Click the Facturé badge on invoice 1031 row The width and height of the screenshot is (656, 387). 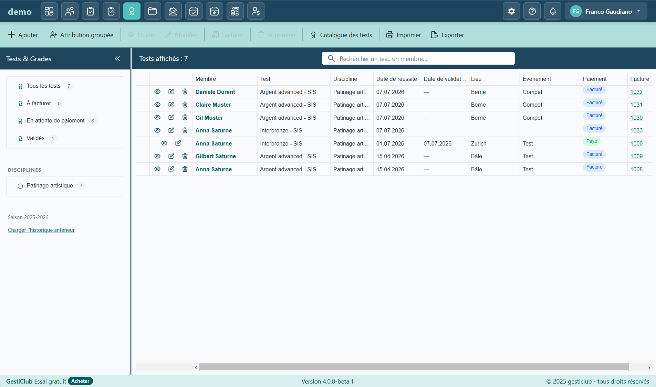click(594, 103)
